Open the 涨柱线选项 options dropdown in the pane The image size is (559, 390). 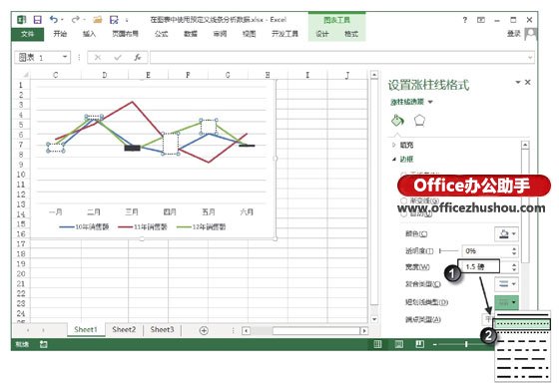[x=430, y=102]
